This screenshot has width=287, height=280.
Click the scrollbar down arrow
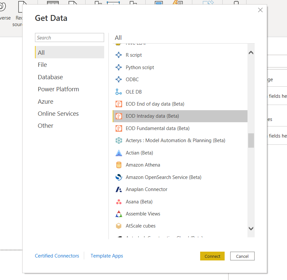click(x=251, y=228)
